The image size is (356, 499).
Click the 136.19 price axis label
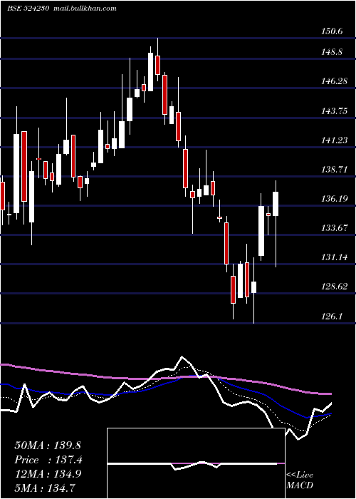click(x=334, y=199)
